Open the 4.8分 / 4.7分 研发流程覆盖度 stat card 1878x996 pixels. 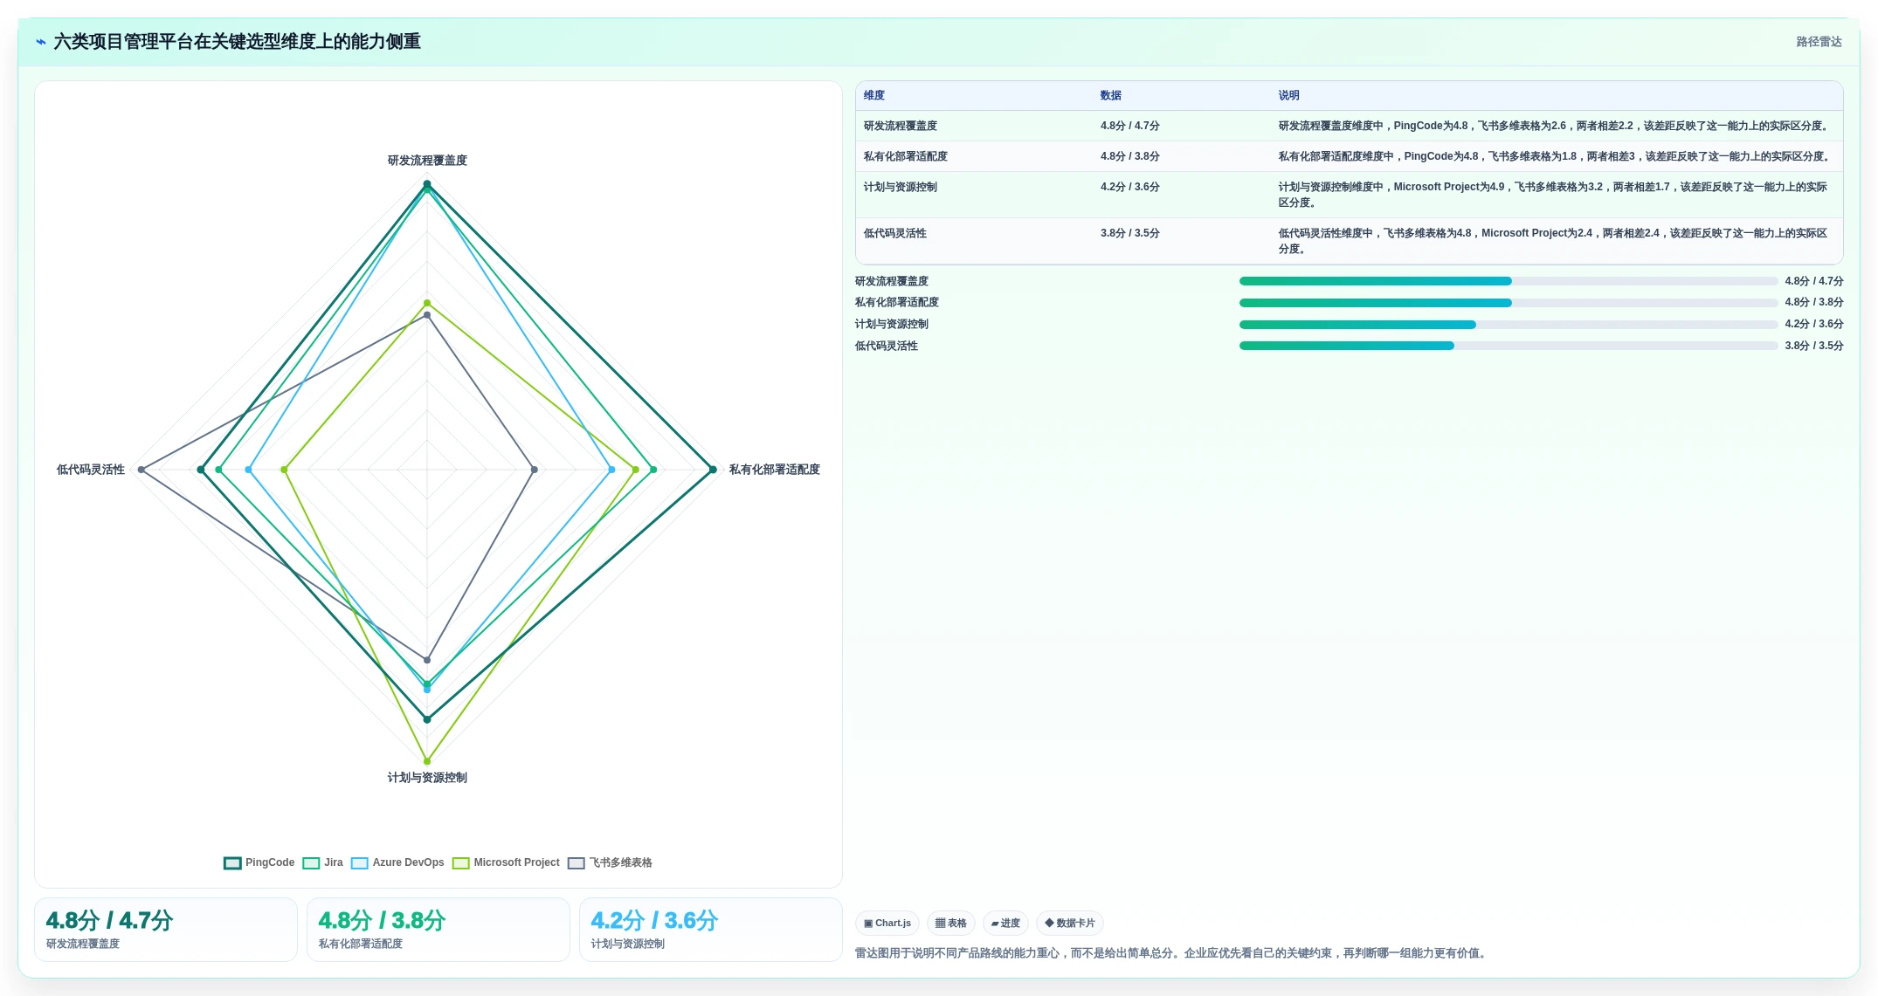coord(166,930)
